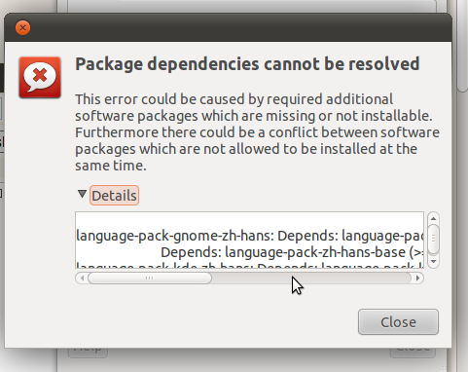Click the details vertical scrollbar up arrow
Screen dimensions: 468x372
tap(433, 219)
